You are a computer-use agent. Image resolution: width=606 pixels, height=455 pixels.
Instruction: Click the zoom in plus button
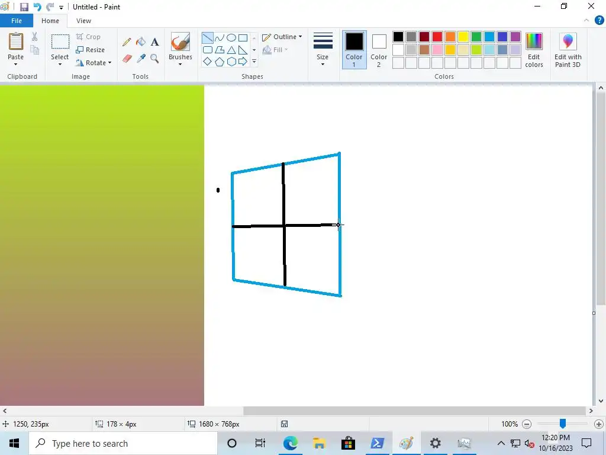click(x=599, y=424)
